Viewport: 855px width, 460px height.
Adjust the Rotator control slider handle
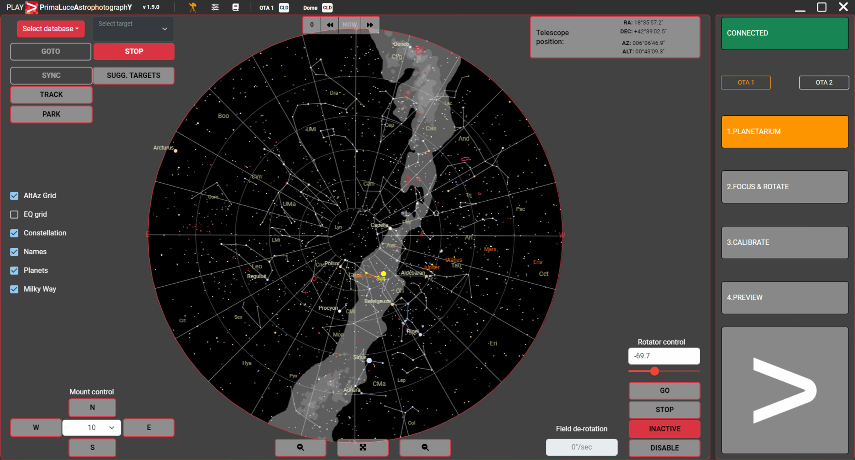coord(655,371)
